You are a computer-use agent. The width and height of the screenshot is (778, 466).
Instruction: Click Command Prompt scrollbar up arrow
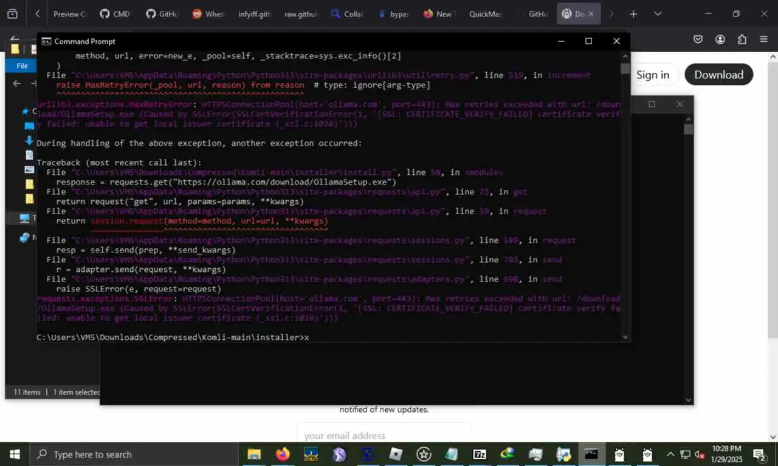(625, 57)
